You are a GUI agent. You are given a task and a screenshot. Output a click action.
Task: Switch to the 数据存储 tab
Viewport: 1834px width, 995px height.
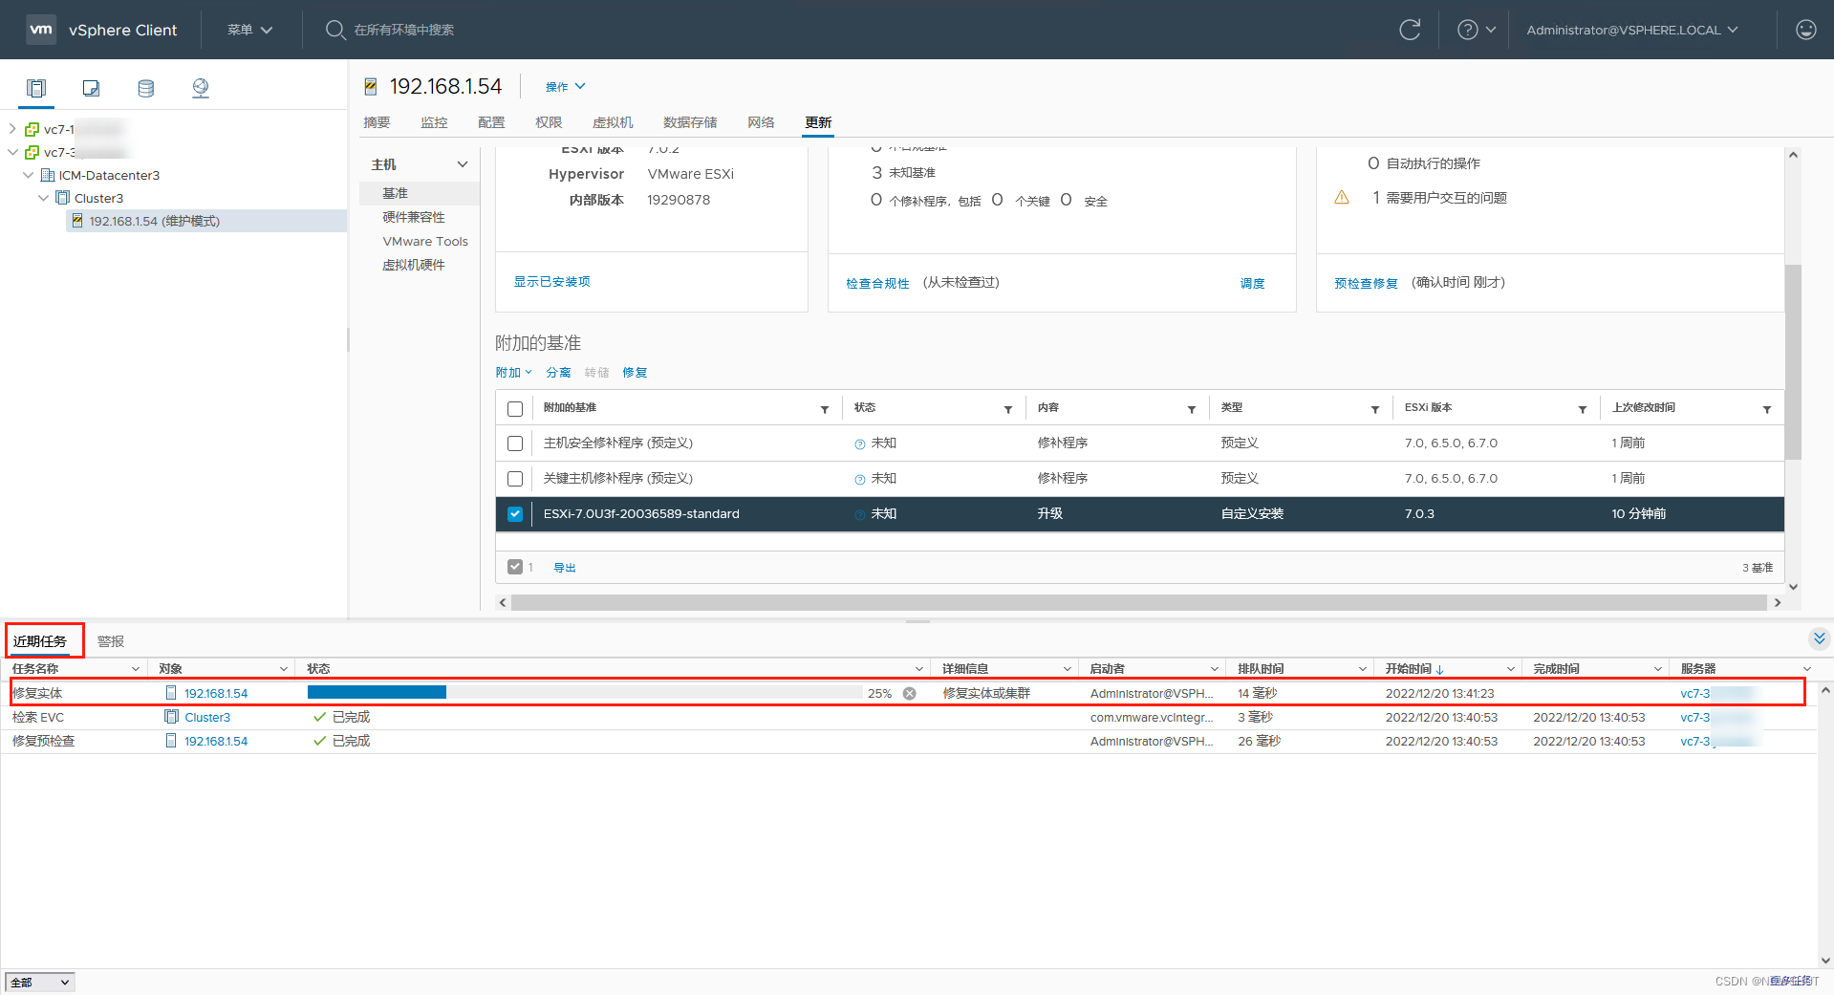690,122
